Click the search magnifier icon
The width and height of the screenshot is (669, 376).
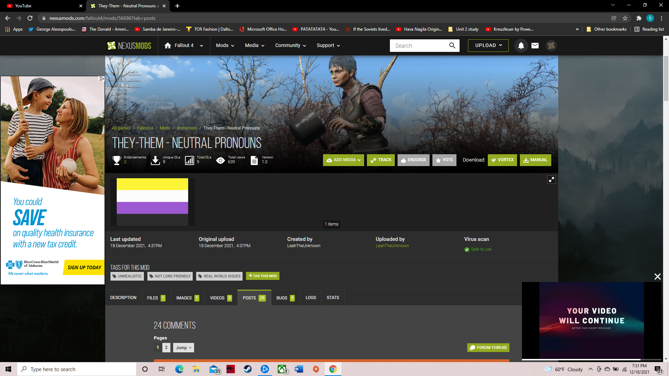click(452, 46)
